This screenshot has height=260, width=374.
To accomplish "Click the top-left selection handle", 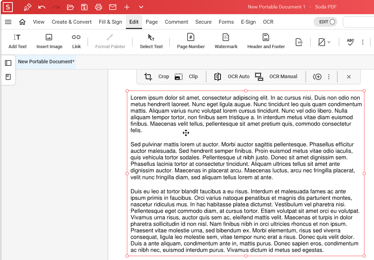I will 127,91.
